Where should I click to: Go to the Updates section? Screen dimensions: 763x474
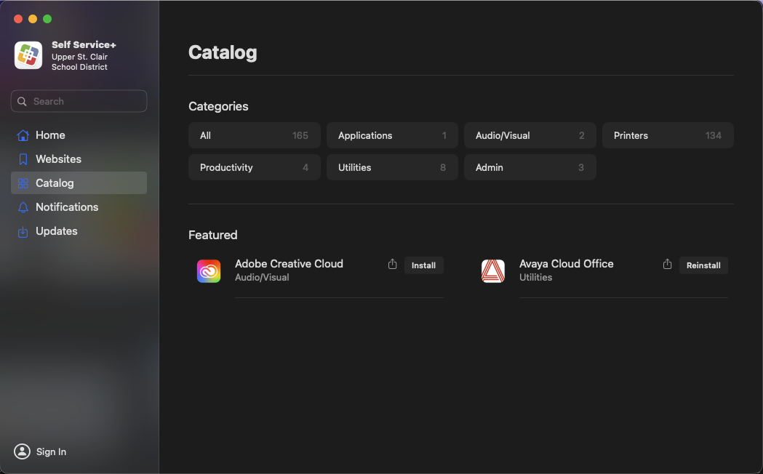56,231
